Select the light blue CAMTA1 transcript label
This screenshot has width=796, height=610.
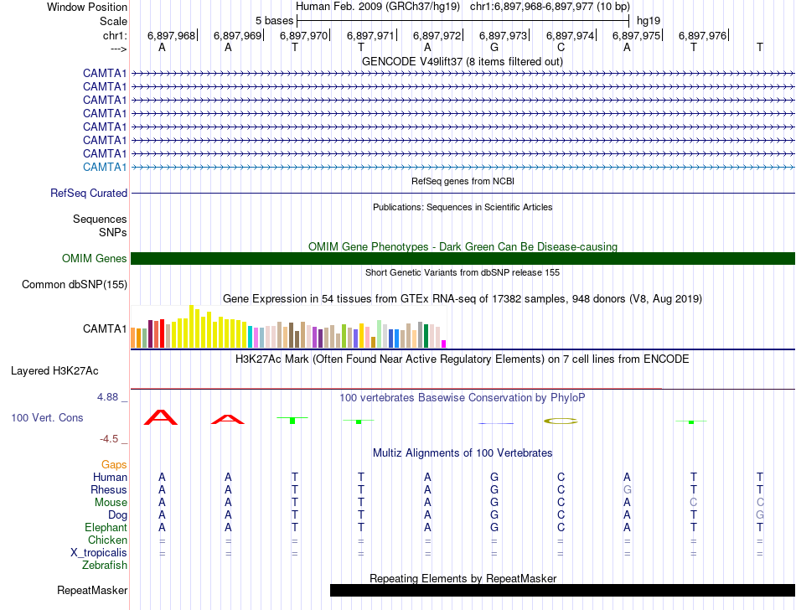coord(105,167)
